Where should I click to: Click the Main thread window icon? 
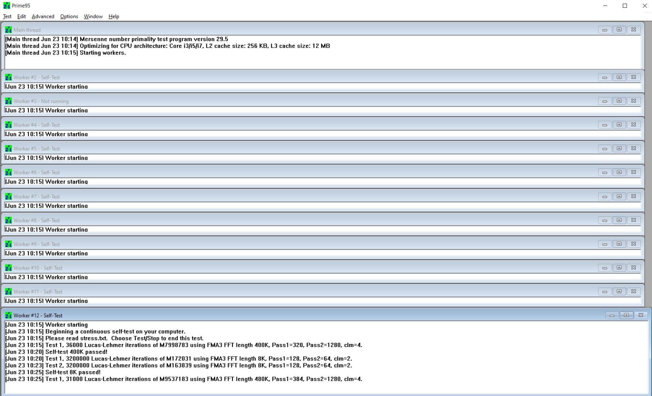click(8, 30)
